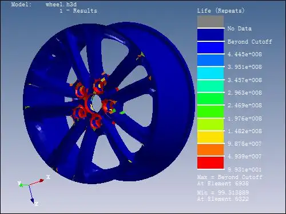Click the cyan 3.457e+008 legend band
This screenshot has height=214, width=286.
click(x=210, y=73)
